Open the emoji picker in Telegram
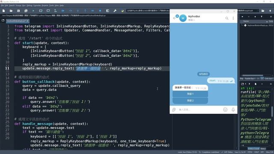Screen dimensions: 274x154 [x=225, y=110]
